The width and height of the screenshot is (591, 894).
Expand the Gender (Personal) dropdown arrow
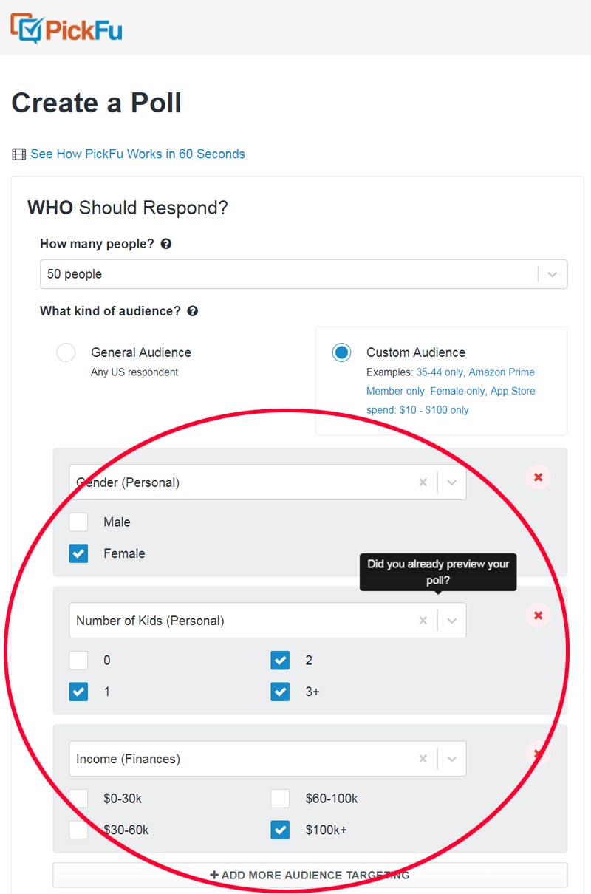(452, 482)
